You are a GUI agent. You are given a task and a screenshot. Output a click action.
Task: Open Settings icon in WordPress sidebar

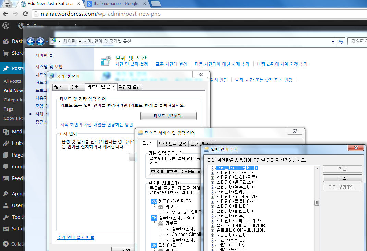6,229
